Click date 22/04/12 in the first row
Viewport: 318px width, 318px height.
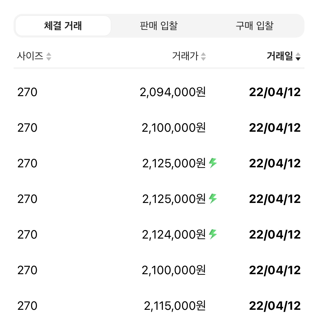[275, 92]
